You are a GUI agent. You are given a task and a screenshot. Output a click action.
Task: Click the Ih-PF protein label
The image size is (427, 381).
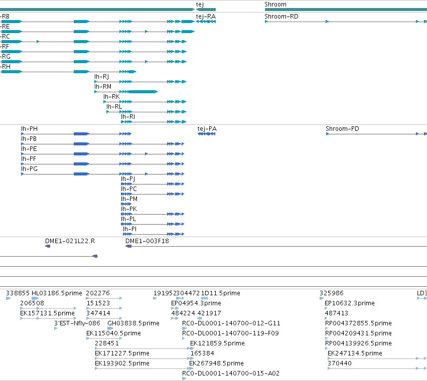29,159
